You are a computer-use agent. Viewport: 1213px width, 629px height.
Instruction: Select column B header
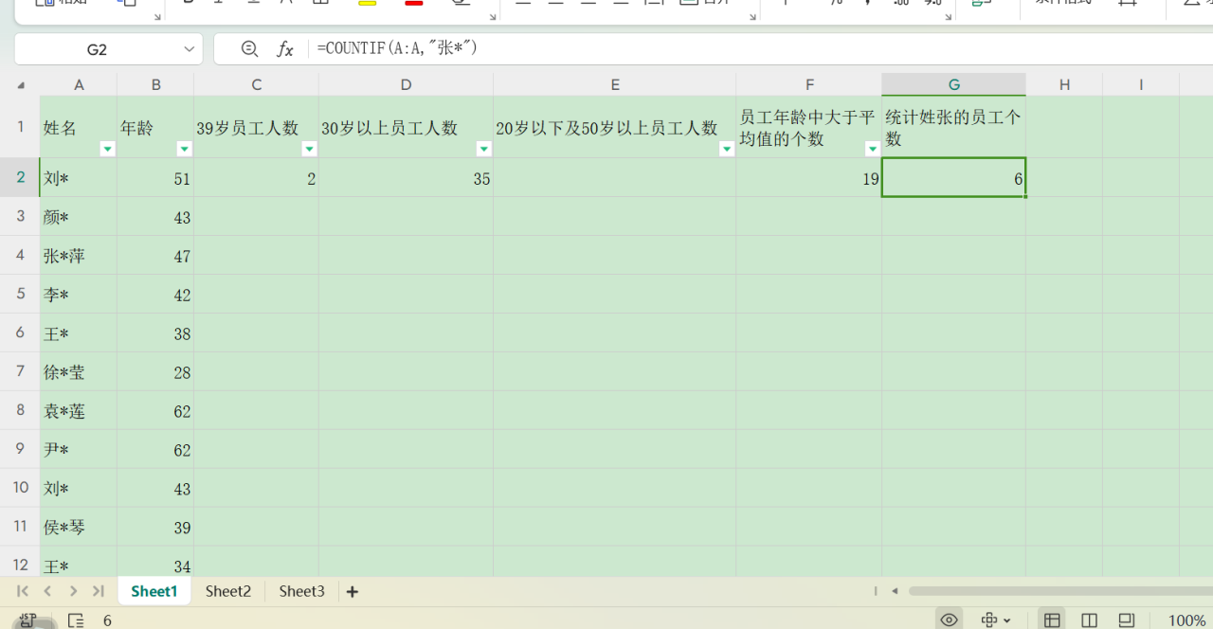pos(155,84)
